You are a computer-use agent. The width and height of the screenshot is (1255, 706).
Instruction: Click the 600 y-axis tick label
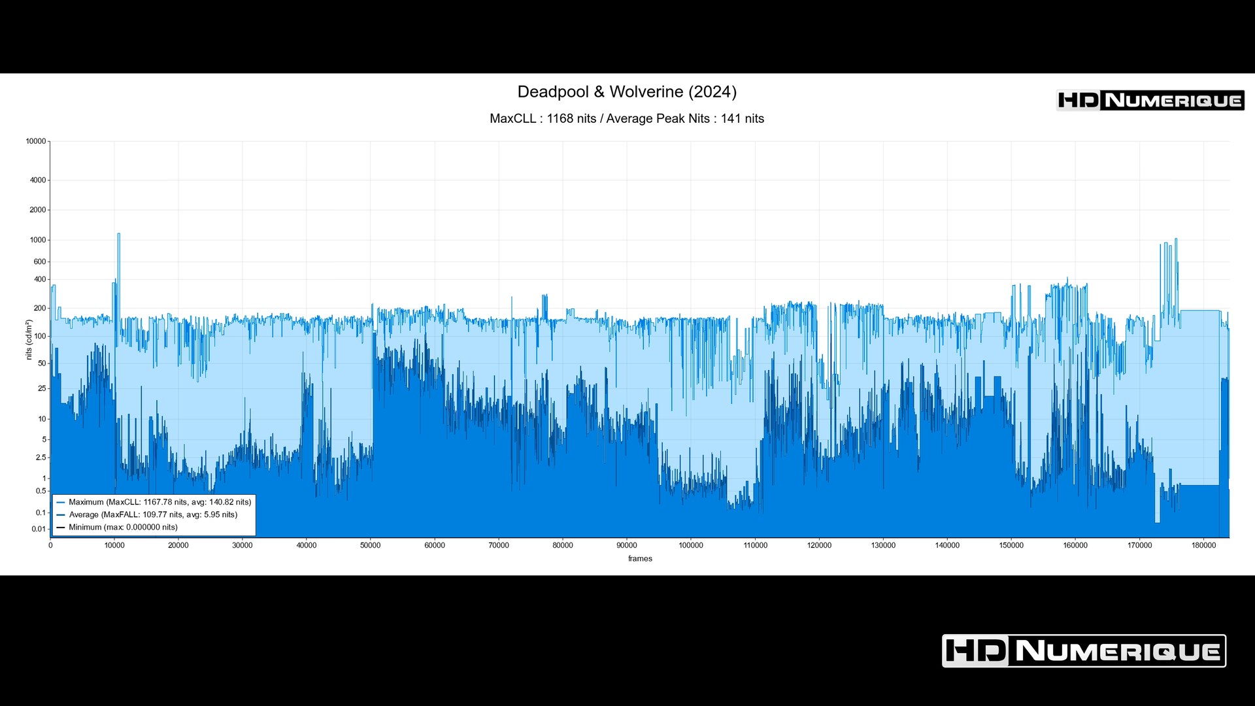pos(40,261)
